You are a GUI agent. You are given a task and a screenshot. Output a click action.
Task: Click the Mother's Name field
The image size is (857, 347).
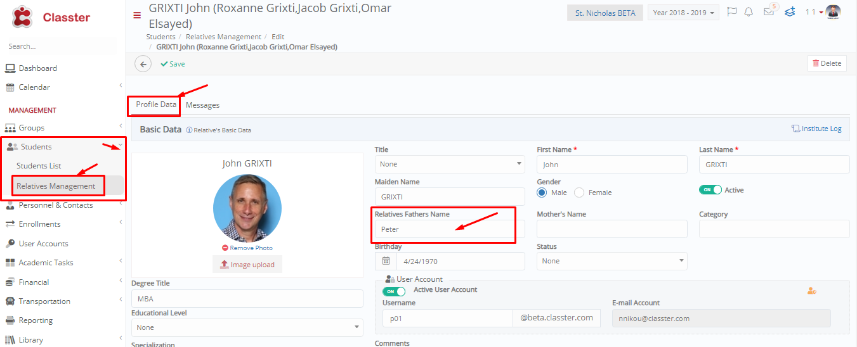click(612, 229)
